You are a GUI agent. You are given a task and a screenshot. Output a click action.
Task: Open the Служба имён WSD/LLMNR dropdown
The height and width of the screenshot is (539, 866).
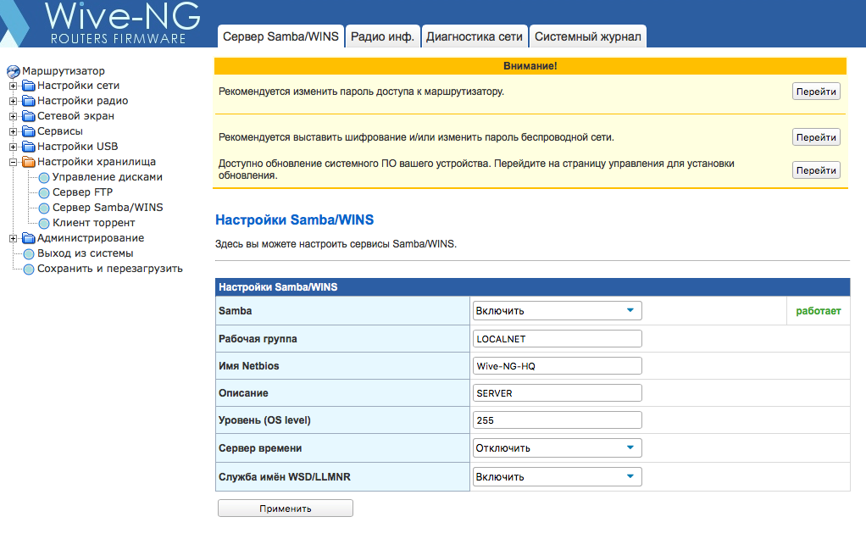558,476
